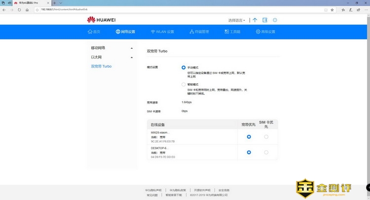Click the logout icon in header
This screenshot has width=370, height=200.
(x=265, y=20)
